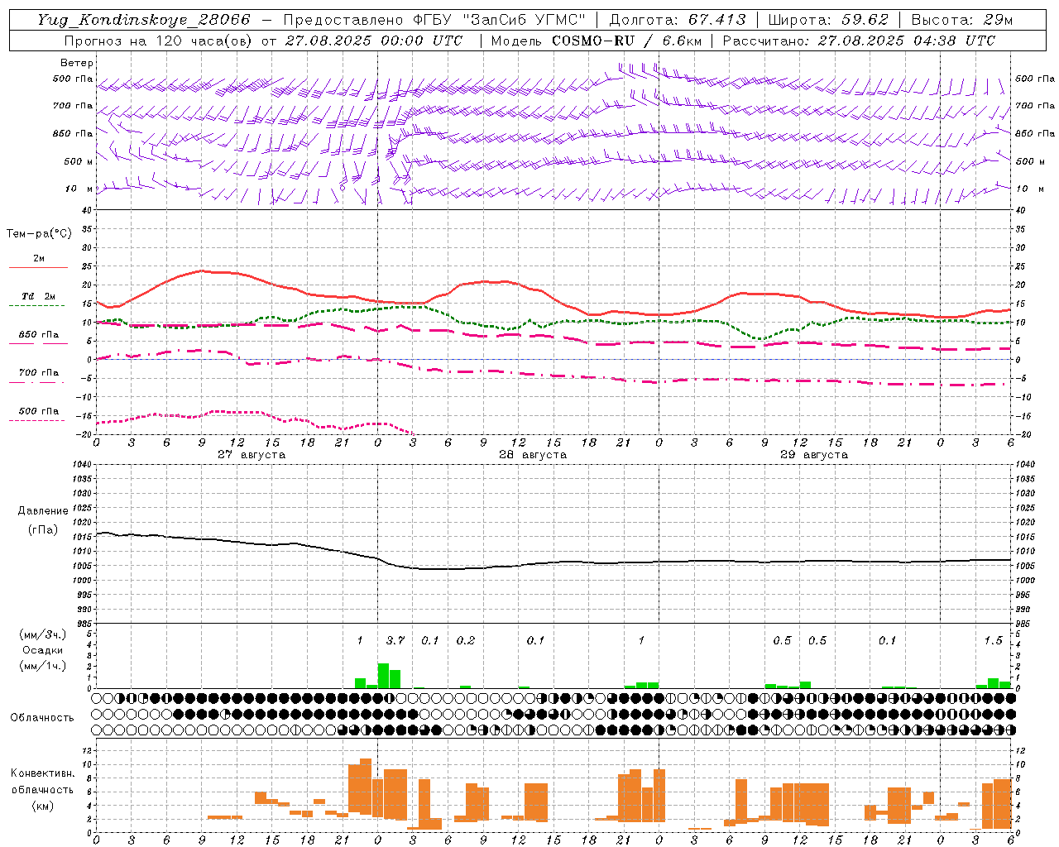The width and height of the screenshot is (1059, 847).
Task: Click the Давление panel label
Action: pos(43,511)
